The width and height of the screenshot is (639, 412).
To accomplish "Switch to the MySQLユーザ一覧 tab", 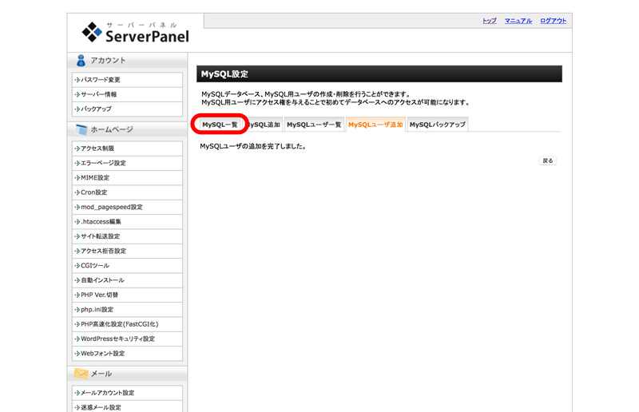I will pos(314,125).
